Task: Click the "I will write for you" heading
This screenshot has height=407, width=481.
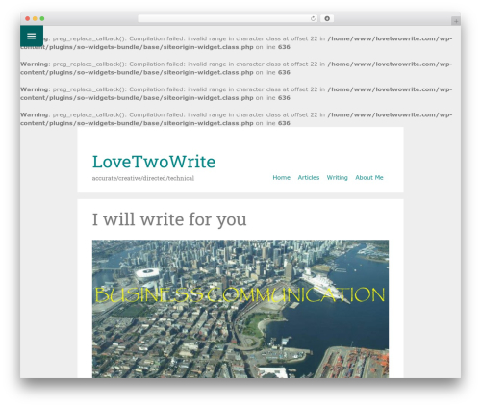Action: click(x=169, y=219)
